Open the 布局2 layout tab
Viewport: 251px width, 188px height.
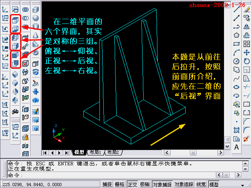114,152
